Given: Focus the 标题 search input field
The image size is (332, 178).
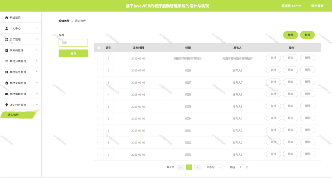Looking at the screenshot, I should [73, 43].
